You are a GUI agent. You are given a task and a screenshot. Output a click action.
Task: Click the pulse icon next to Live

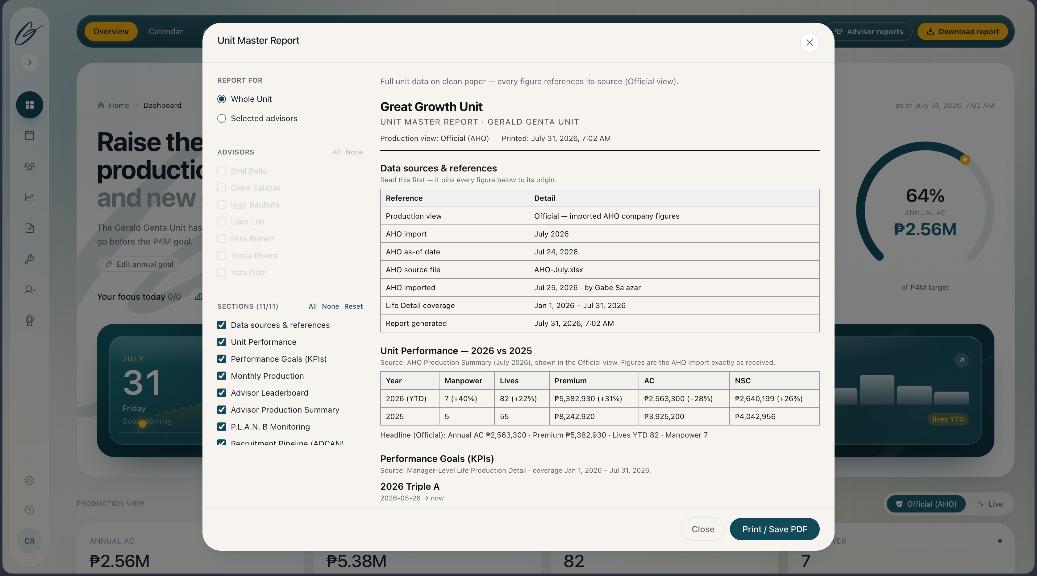click(981, 504)
